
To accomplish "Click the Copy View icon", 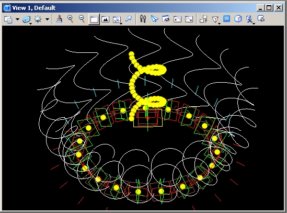I will click(x=203, y=19).
